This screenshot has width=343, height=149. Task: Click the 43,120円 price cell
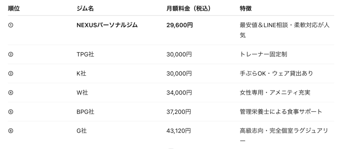(179, 131)
